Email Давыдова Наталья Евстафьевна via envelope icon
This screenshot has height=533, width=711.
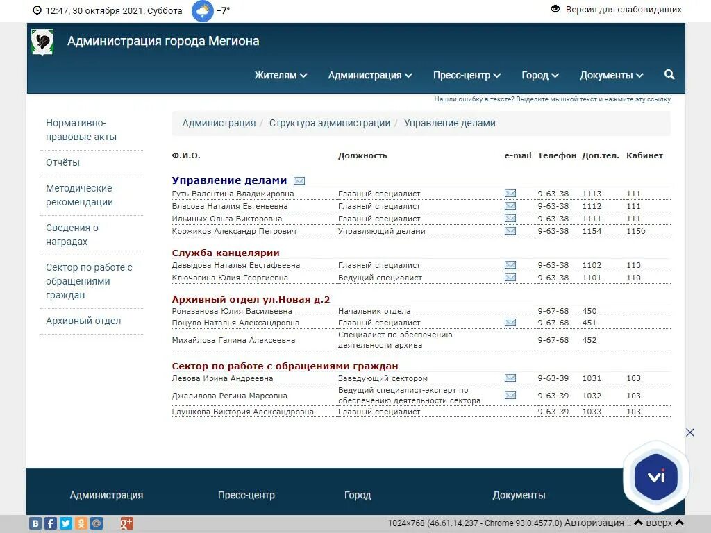pos(510,264)
